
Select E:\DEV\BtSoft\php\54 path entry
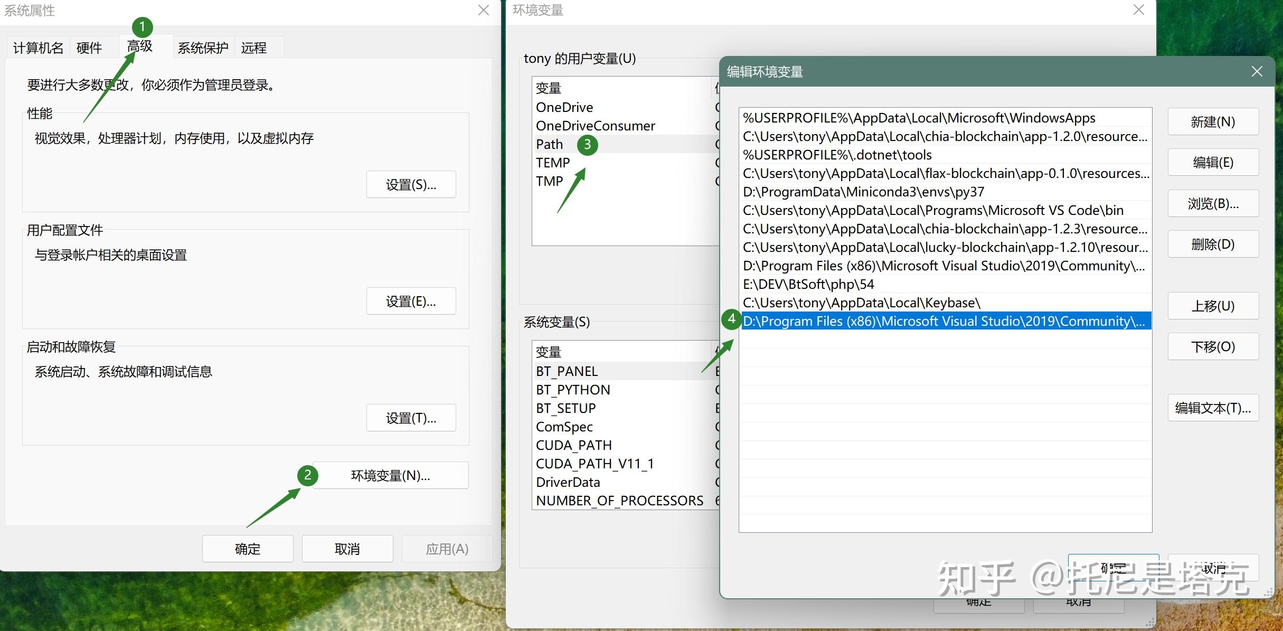pos(808,284)
